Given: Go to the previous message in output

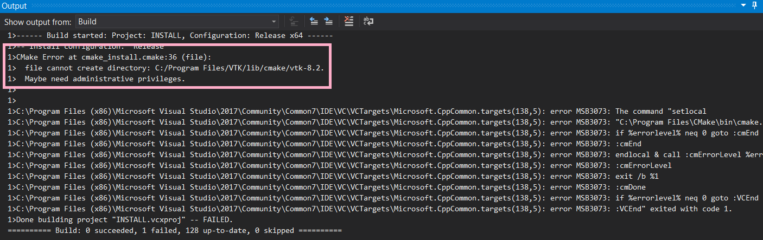Looking at the screenshot, I should 314,22.
